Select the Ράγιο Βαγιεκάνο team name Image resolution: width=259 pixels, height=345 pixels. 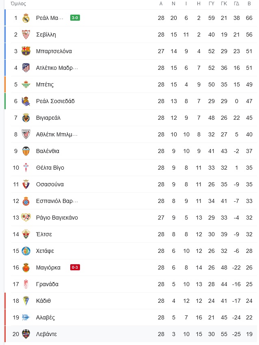pos(57,218)
